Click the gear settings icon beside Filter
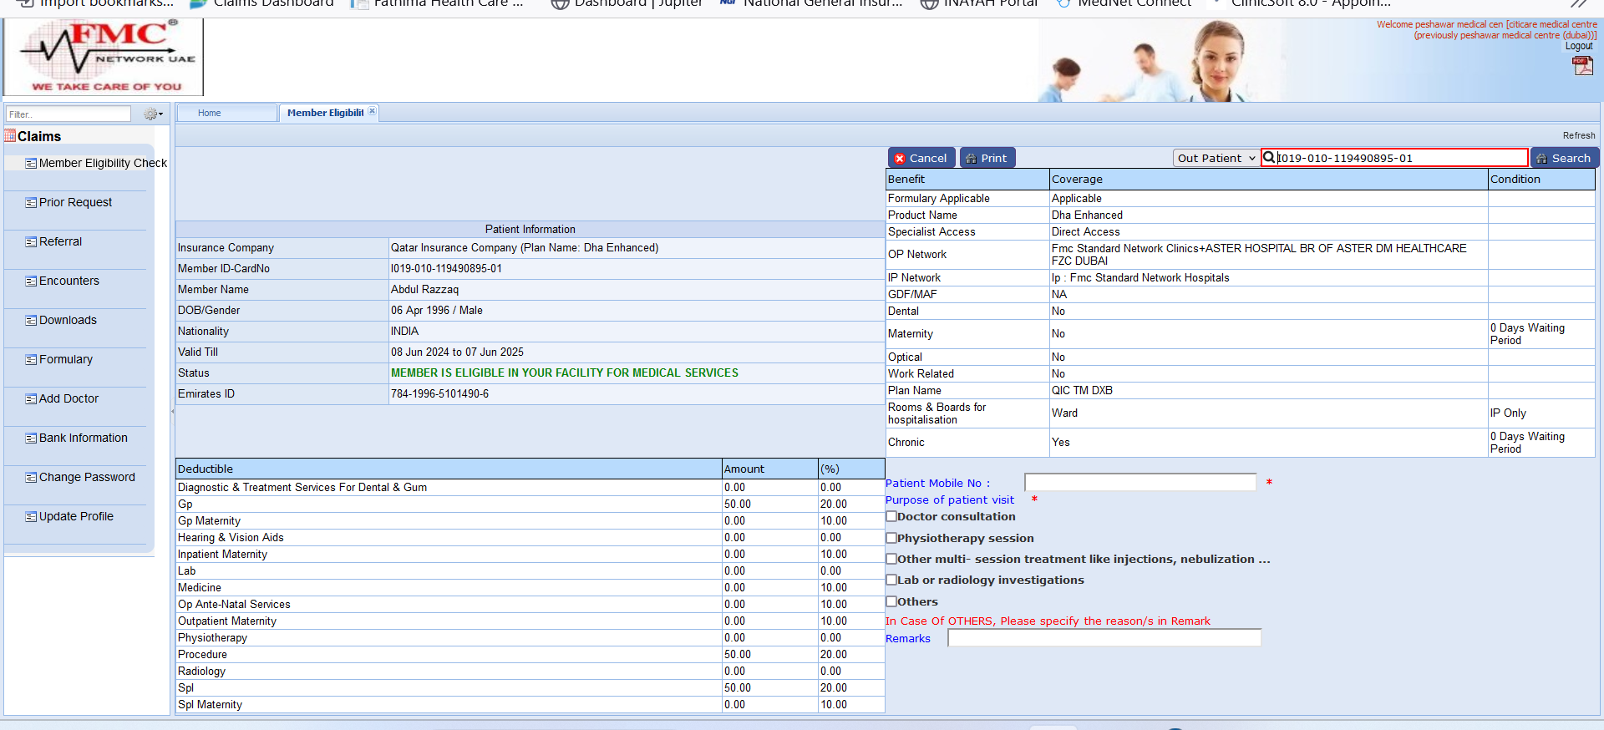 (151, 114)
